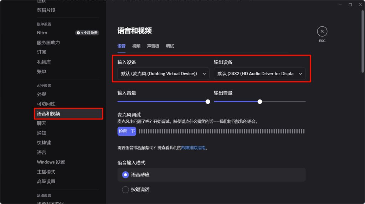Switch to the 视频 tab
This screenshot has height=204, width=365.
[136, 46]
